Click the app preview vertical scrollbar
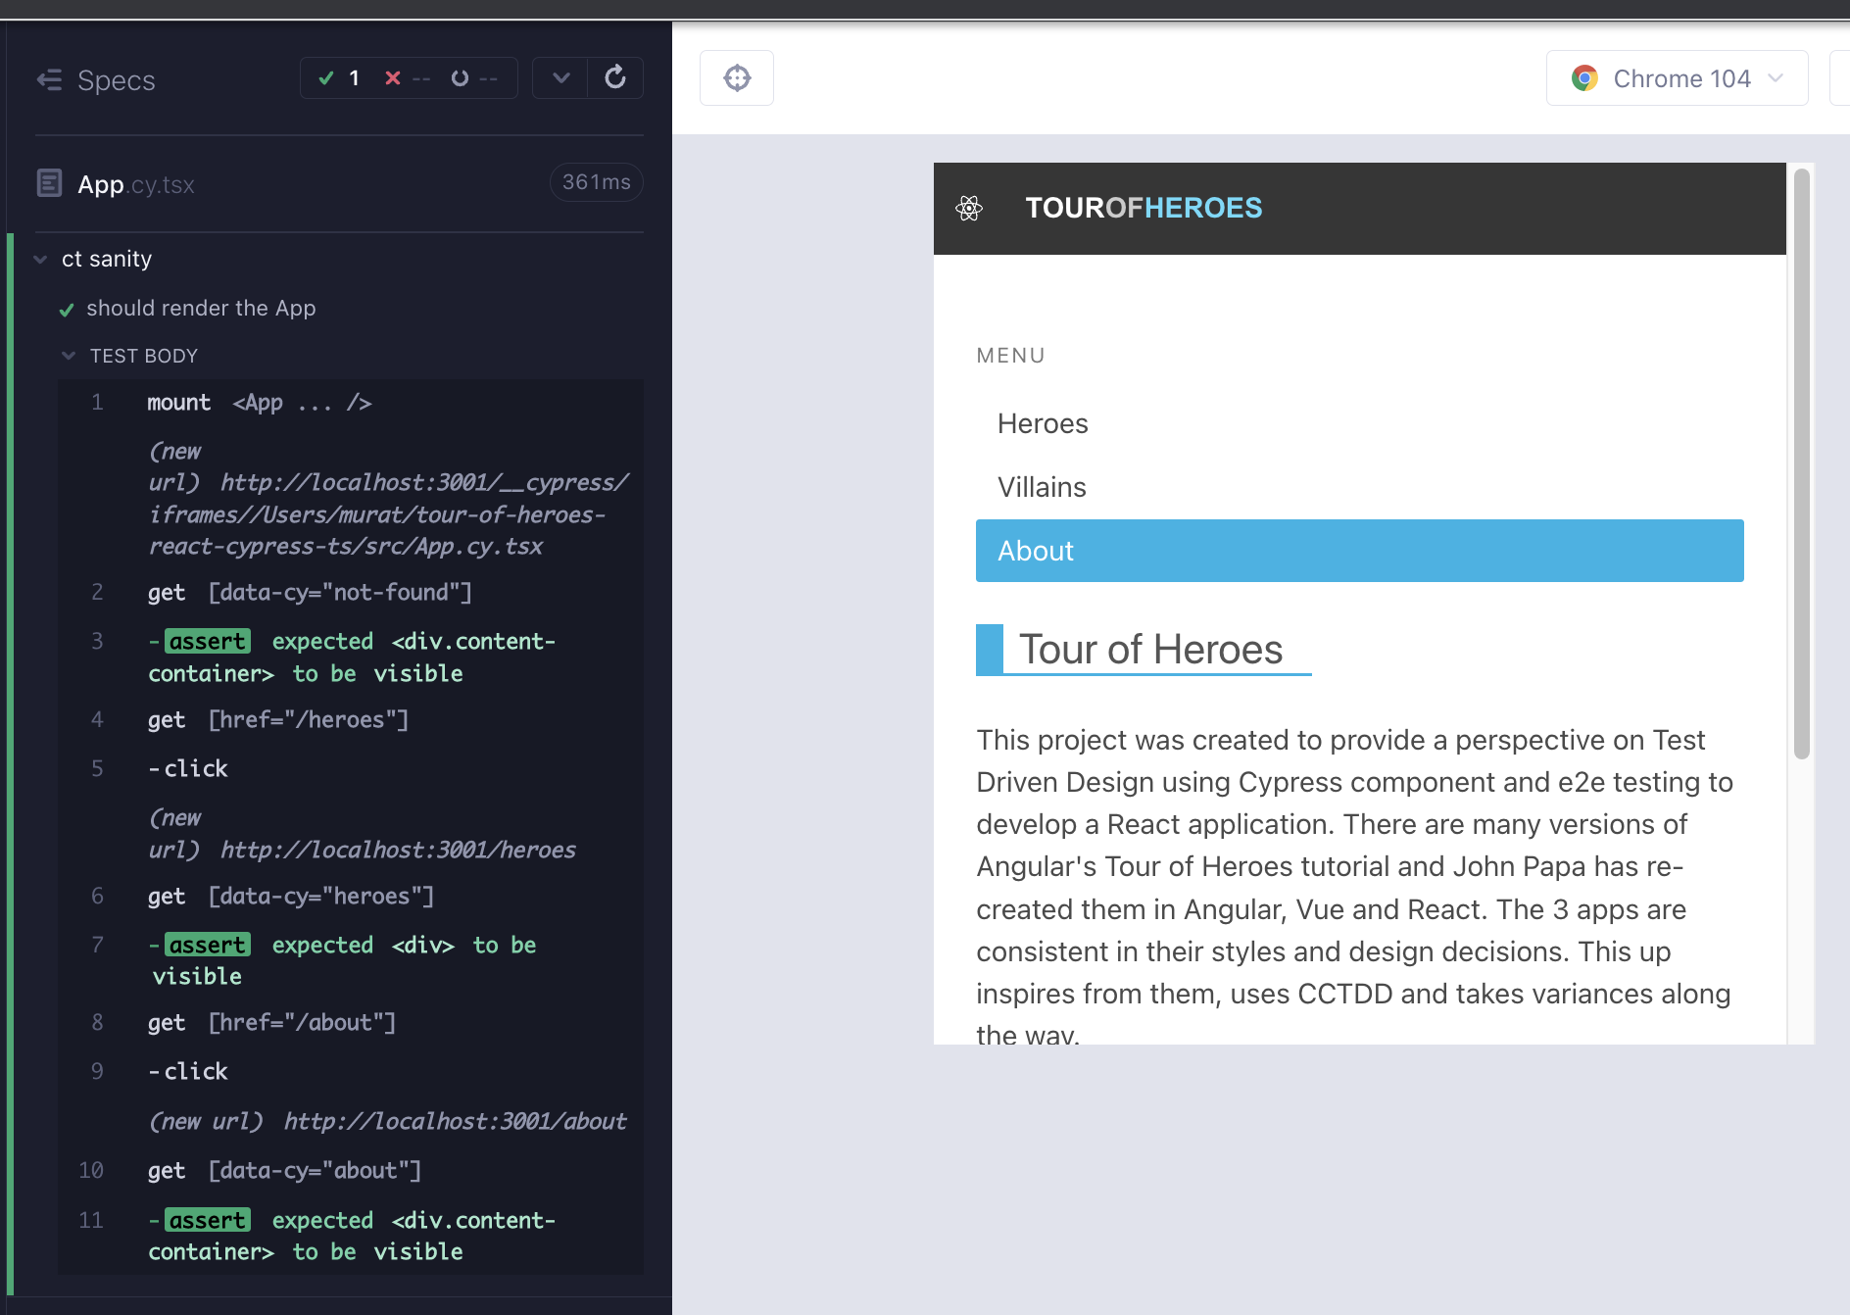This screenshot has height=1315, width=1850. click(1801, 463)
